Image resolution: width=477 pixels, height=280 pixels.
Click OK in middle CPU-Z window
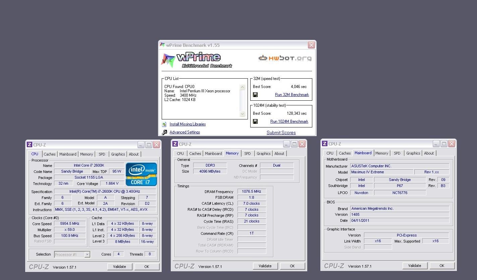[292, 266]
